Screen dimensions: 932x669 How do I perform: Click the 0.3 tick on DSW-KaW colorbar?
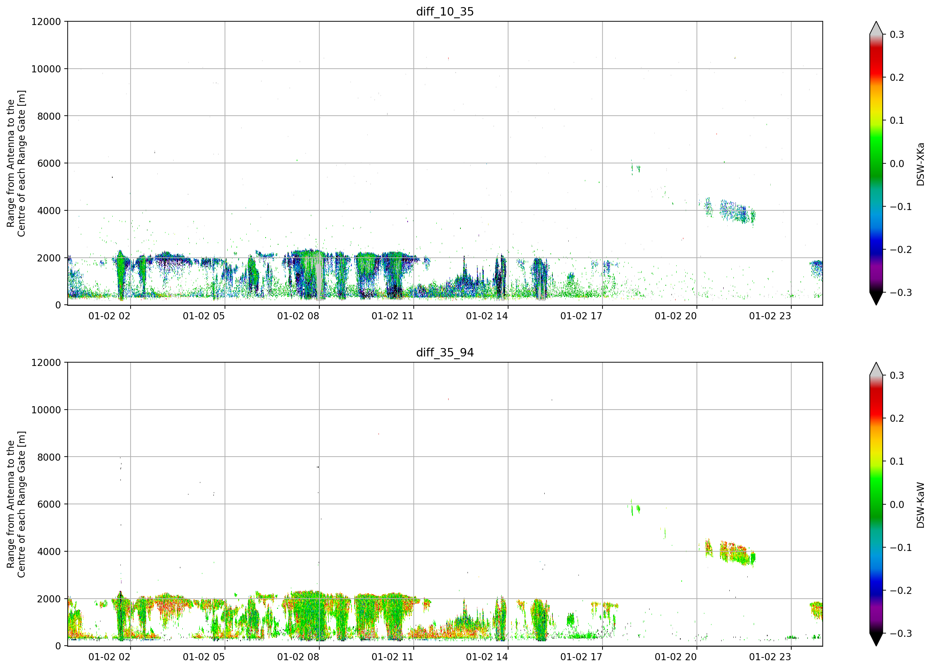[x=897, y=375]
